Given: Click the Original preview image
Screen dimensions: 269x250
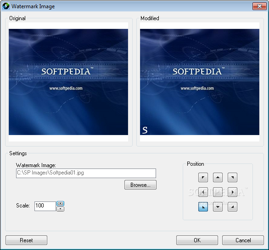Looking at the screenshot, I should pyautogui.click(x=68, y=82).
